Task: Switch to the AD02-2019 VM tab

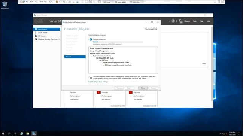Action: click(136, 2)
